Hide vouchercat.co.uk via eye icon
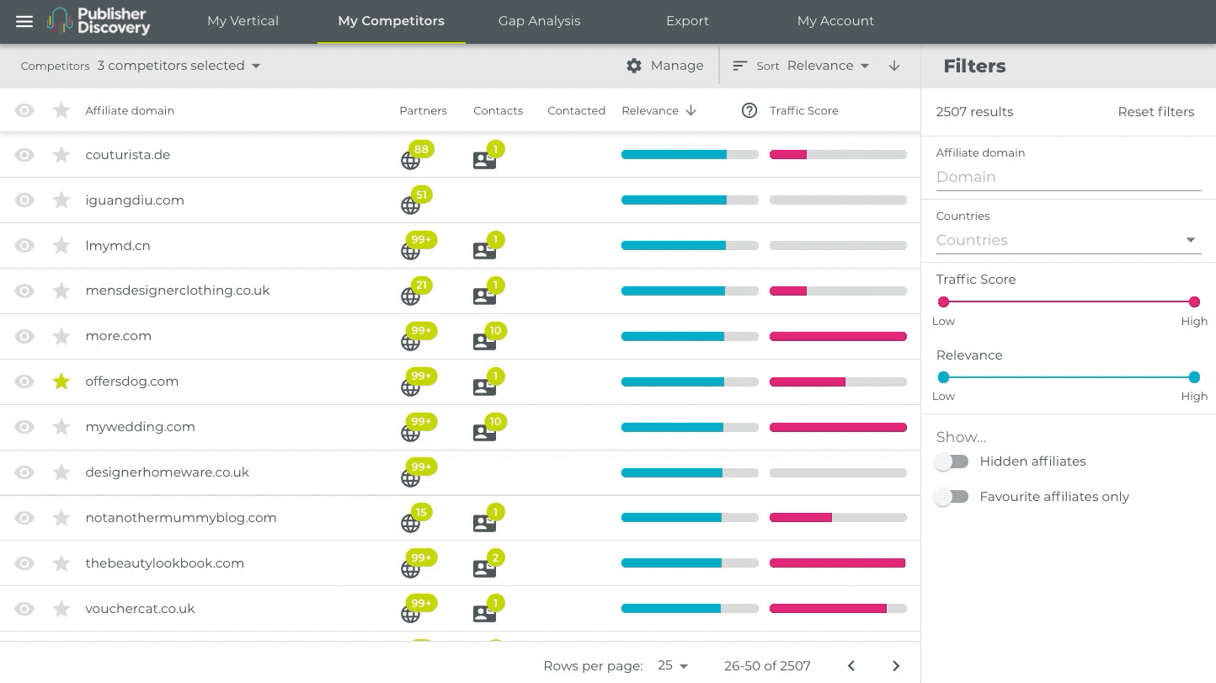 point(24,609)
